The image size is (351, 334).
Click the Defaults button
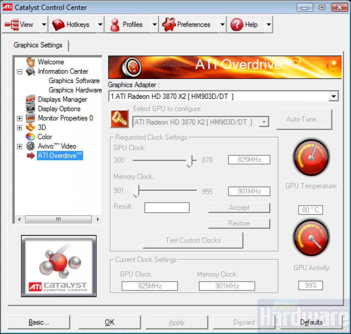click(x=312, y=322)
